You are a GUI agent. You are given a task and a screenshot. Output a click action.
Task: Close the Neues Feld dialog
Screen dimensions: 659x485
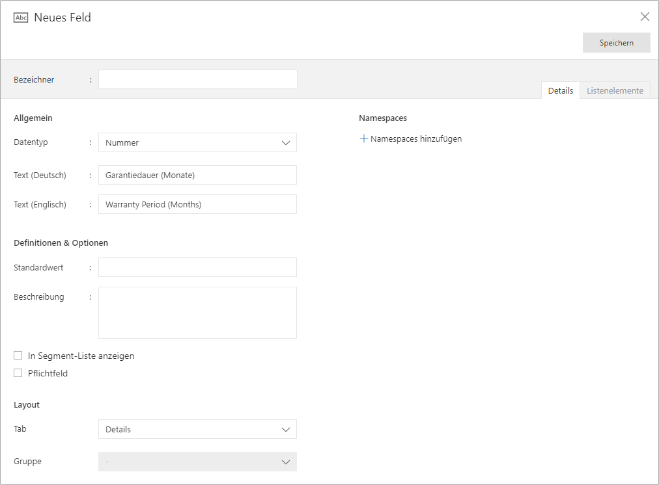click(645, 16)
